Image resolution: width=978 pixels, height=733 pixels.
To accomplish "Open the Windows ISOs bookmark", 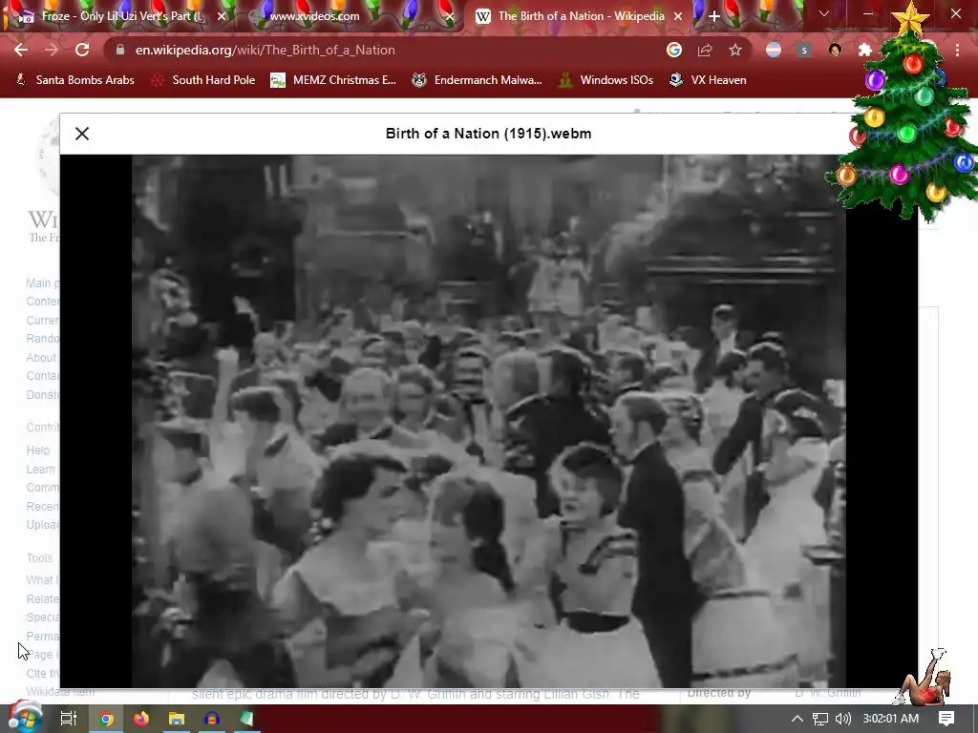I will point(606,80).
